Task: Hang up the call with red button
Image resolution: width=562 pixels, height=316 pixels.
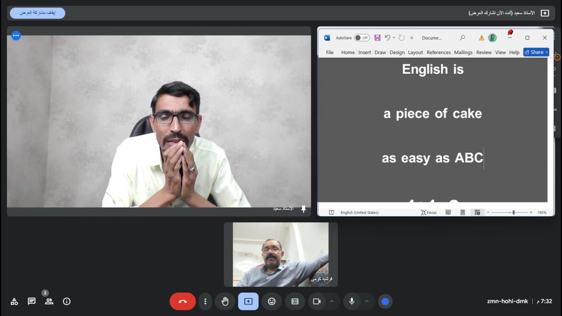Action: point(182,301)
